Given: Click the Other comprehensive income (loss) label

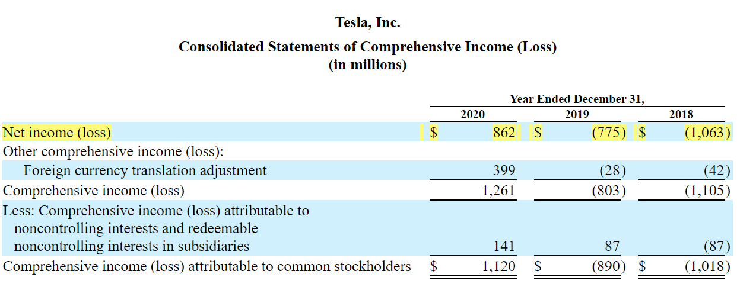Looking at the screenshot, I should click(x=113, y=151).
